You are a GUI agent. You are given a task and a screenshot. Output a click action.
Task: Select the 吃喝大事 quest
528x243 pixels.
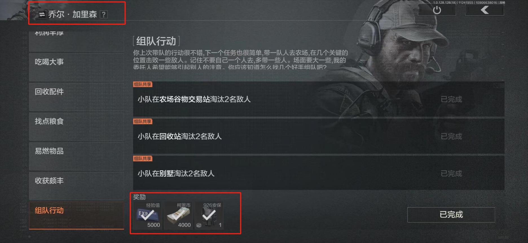point(76,67)
